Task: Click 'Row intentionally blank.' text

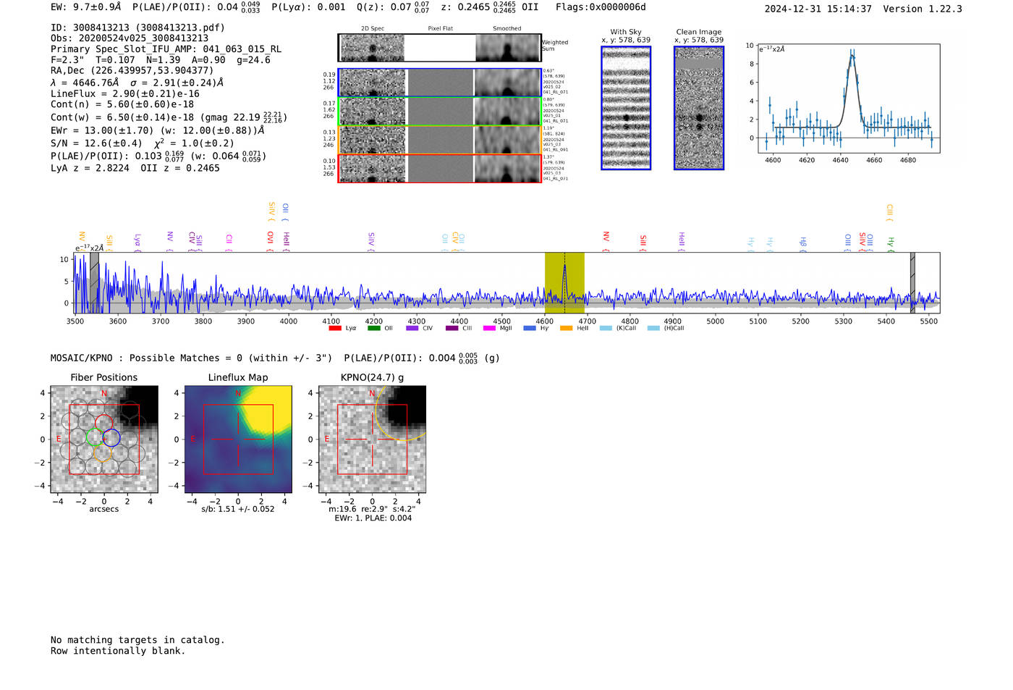Action: pyautogui.click(x=118, y=651)
